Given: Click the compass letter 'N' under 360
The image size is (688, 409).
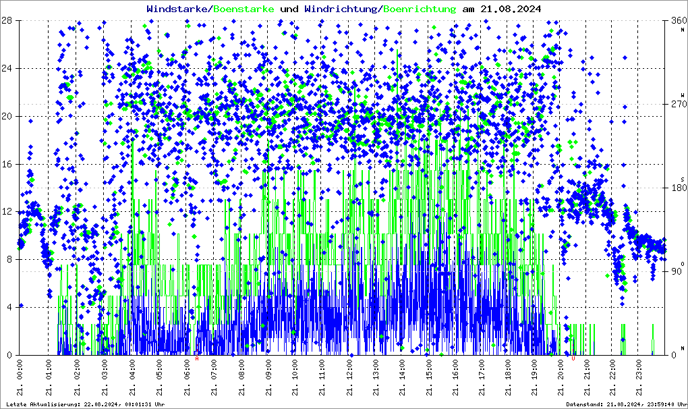Looking at the screenshot, I should [x=683, y=30].
